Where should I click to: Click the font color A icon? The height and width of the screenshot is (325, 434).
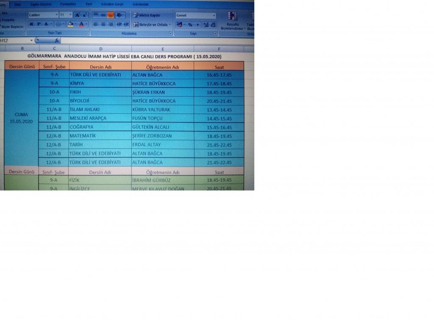(81, 24)
